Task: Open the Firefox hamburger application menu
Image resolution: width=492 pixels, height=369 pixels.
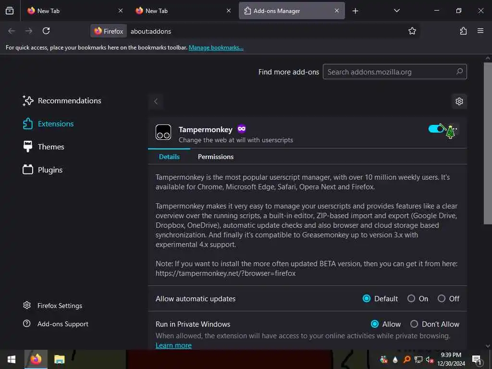Action: (x=480, y=31)
